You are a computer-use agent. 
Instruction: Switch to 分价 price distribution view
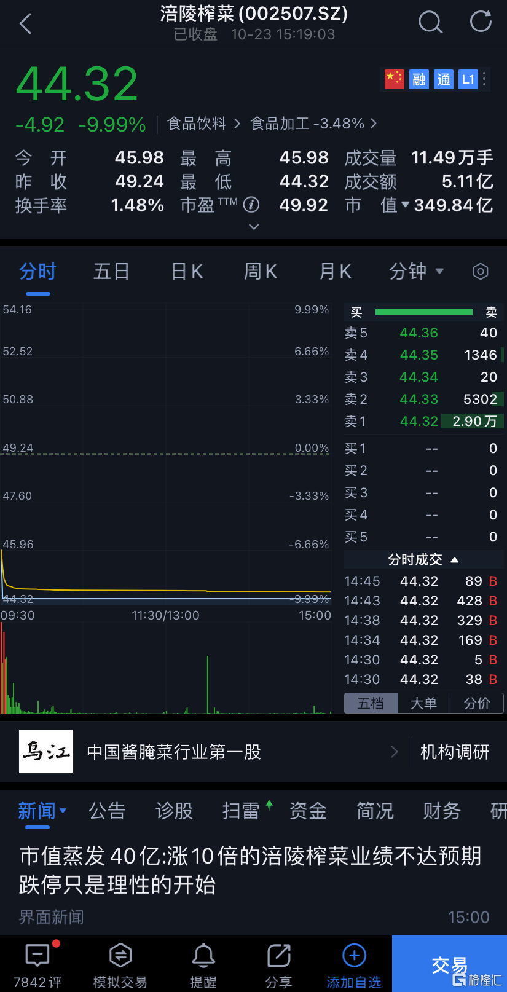(x=477, y=703)
